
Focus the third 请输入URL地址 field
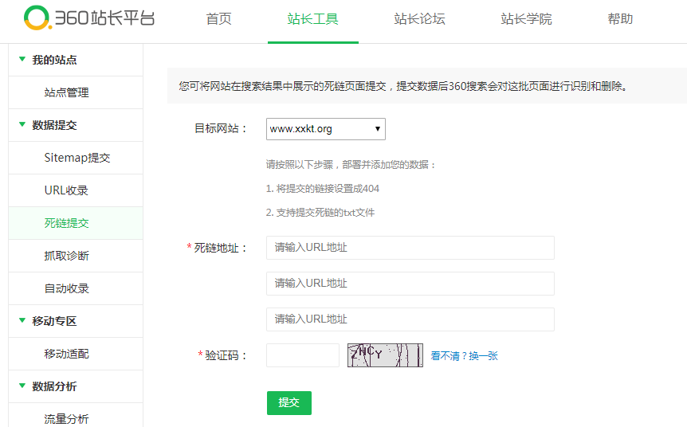[x=410, y=319]
